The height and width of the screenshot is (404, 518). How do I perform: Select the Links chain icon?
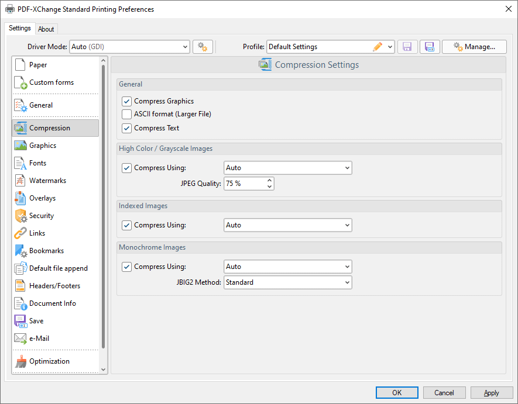click(20, 233)
